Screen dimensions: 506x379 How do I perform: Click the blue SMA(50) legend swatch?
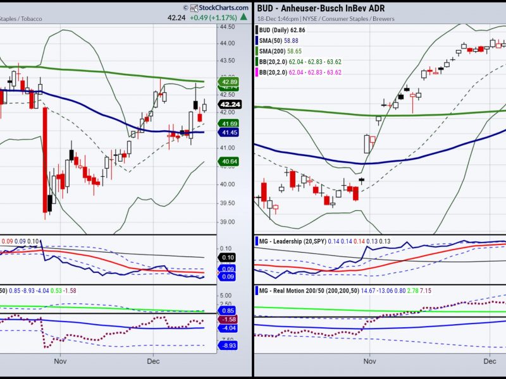pyautogui.click(x=257, y=40)
